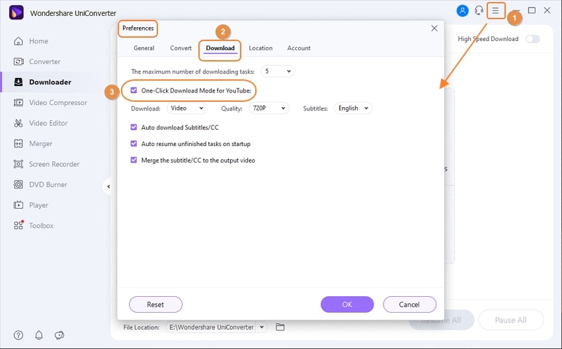Open the hamburger menu in title bar

coord(495,11)
